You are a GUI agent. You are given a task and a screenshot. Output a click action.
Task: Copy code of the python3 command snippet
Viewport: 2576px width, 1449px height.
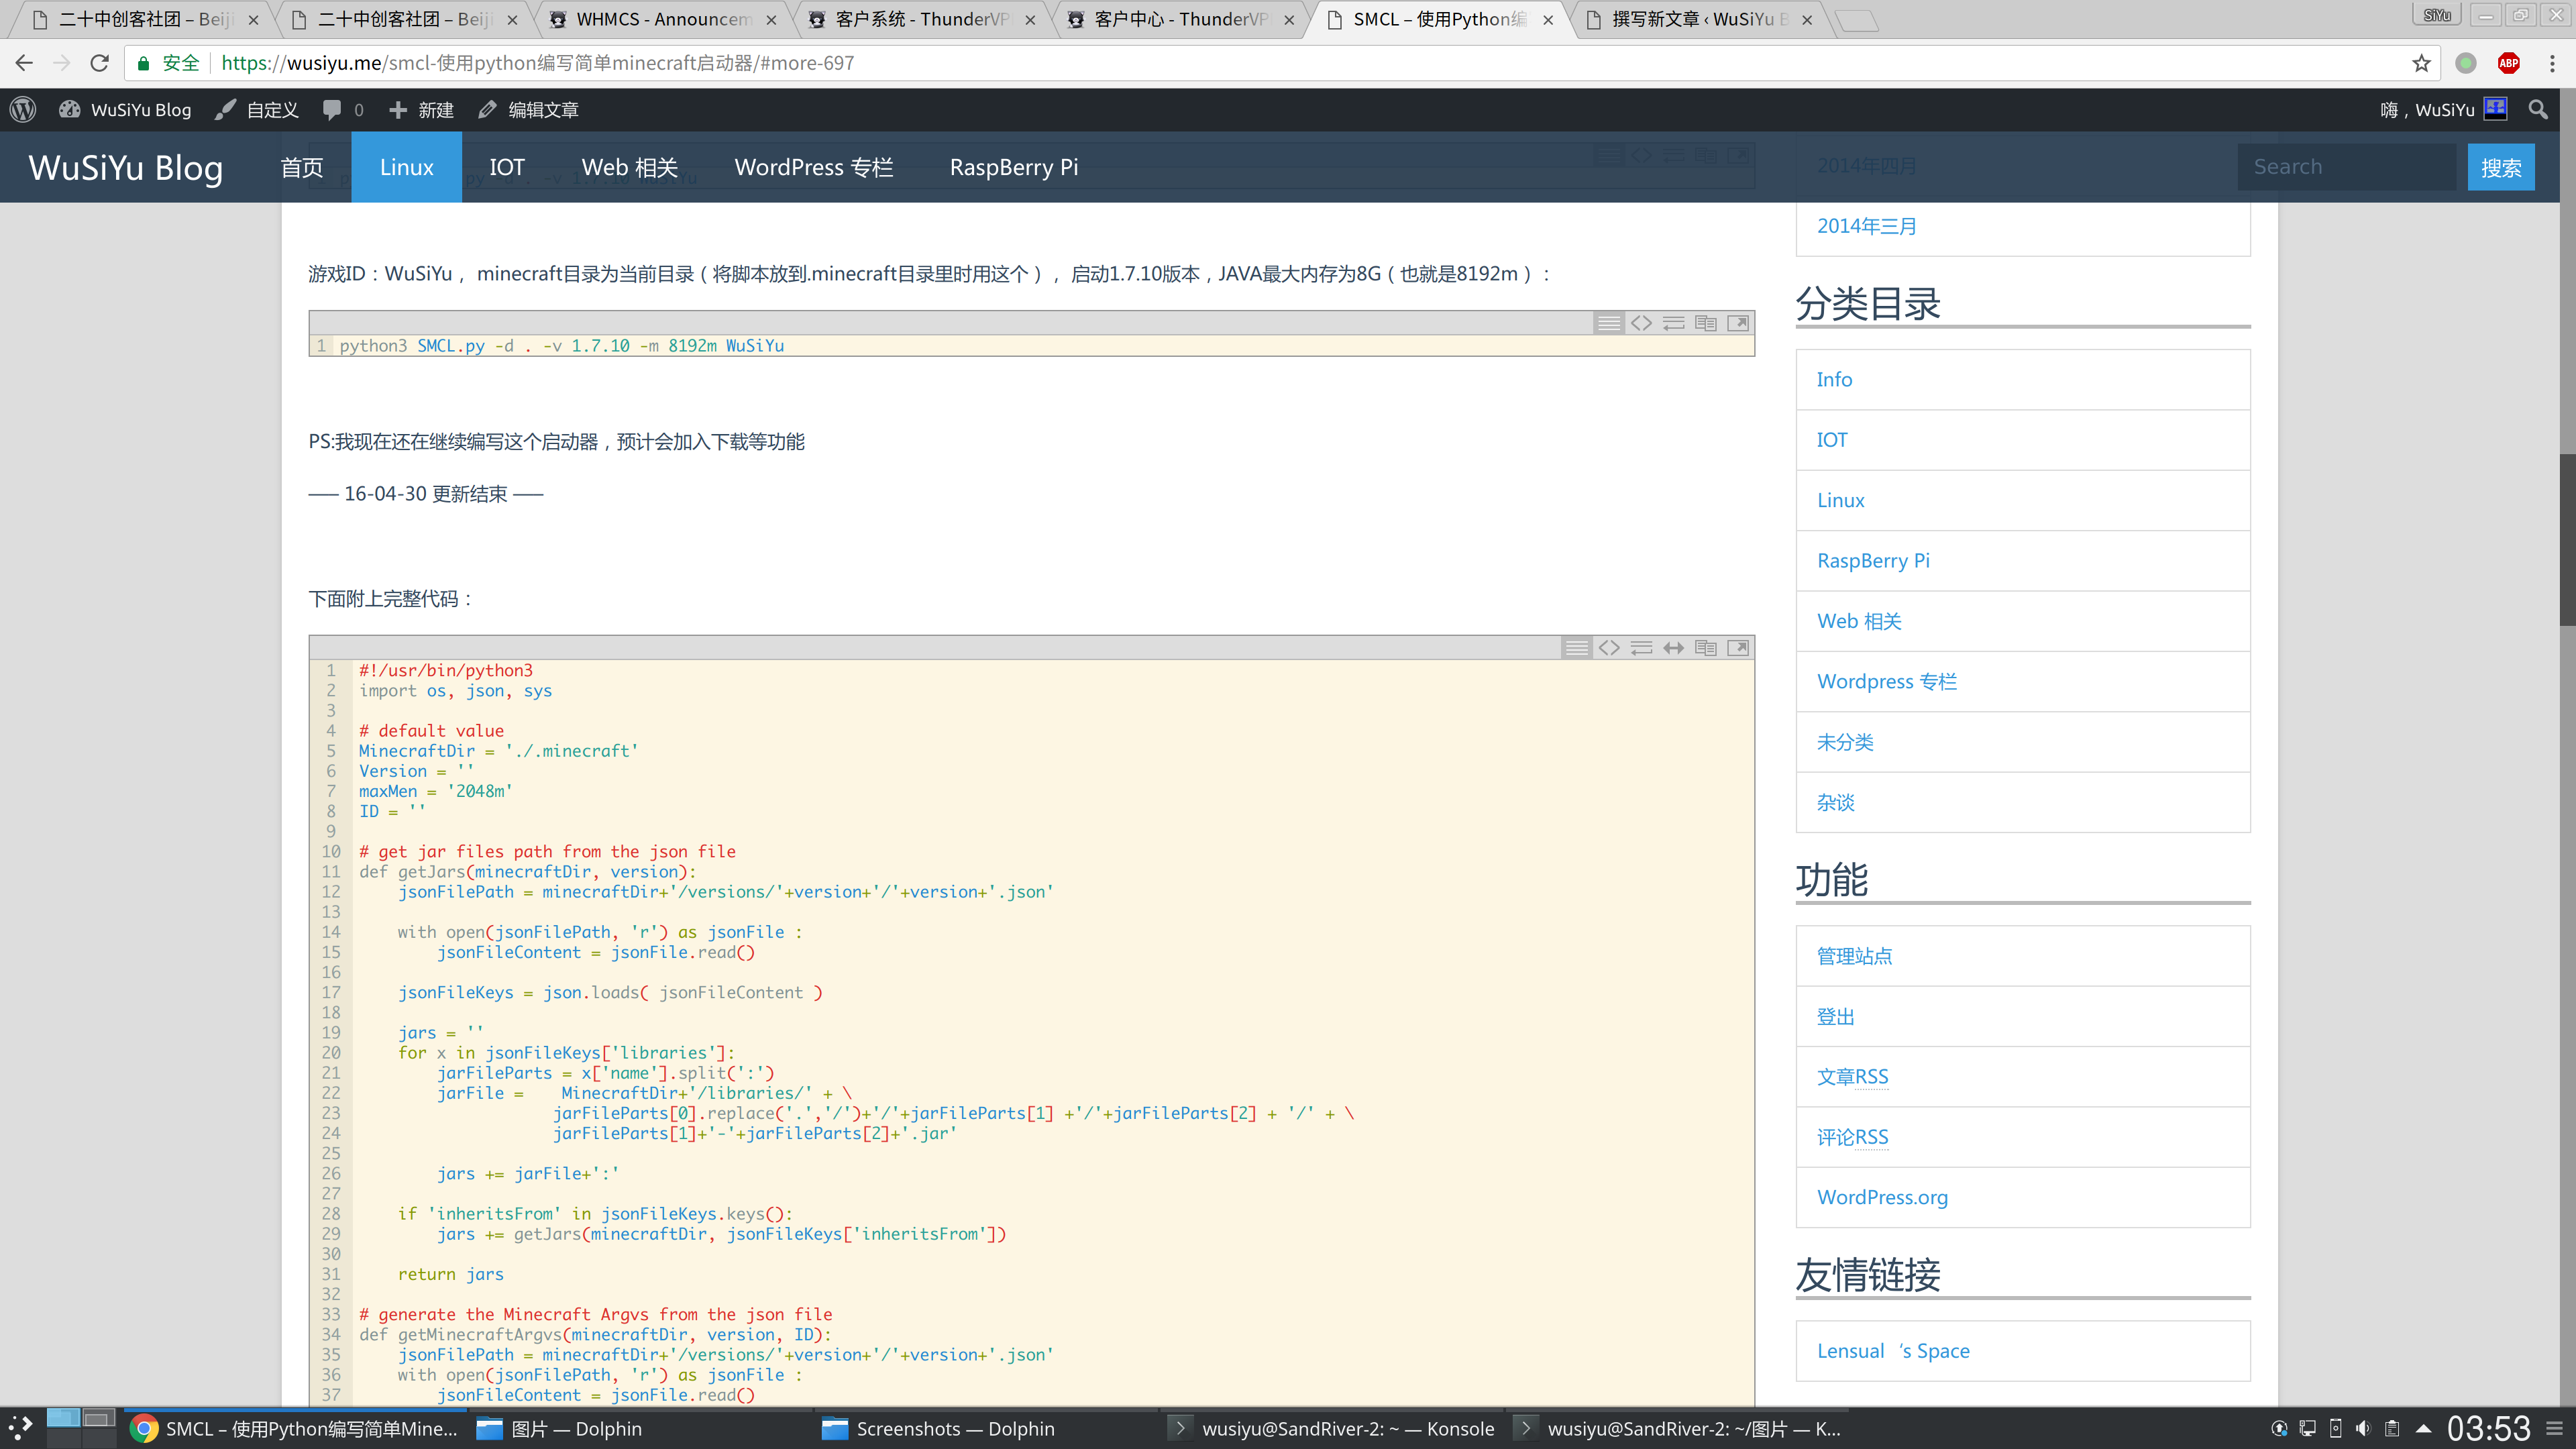click(x=1706, y=323)
